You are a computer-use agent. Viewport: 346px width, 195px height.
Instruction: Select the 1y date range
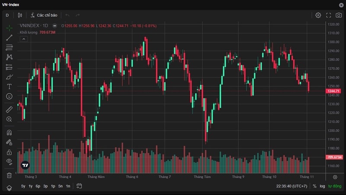click(x=31, y=186)
